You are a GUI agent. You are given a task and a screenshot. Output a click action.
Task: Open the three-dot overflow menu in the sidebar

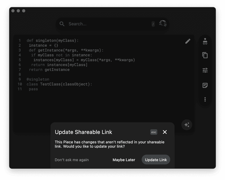[x=205, y=99]
